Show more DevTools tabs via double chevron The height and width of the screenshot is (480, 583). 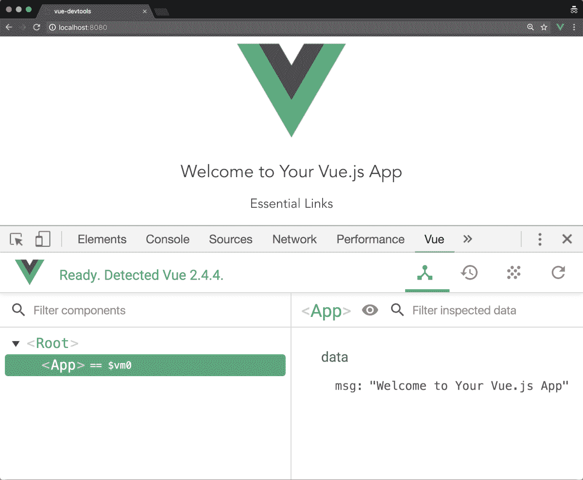[467, 239]
